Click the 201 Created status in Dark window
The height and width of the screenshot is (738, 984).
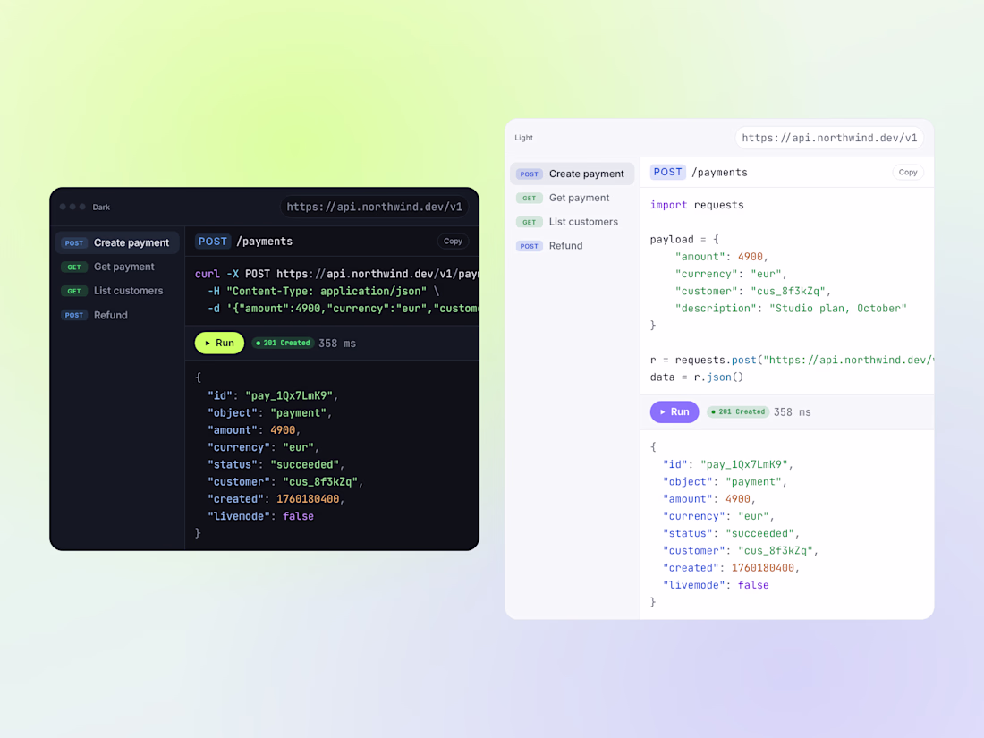pyautogui.click(x=283, y=343)
